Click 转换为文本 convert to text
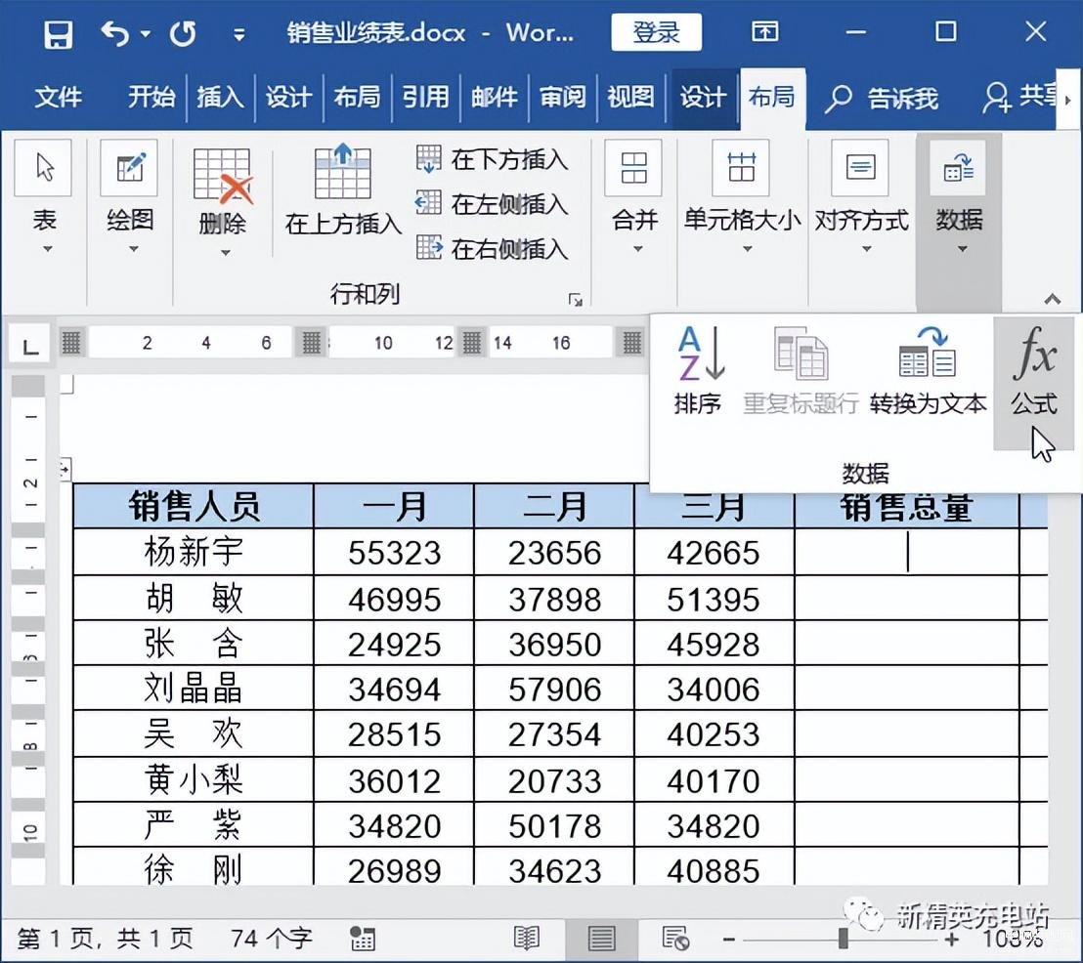Viewport: 1083px width, 963px height. pyautogui.click(x=928, y=371)
